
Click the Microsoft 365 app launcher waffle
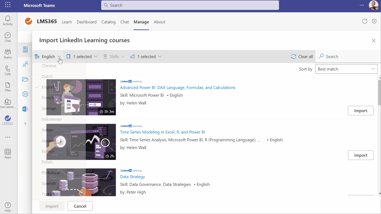8,5
